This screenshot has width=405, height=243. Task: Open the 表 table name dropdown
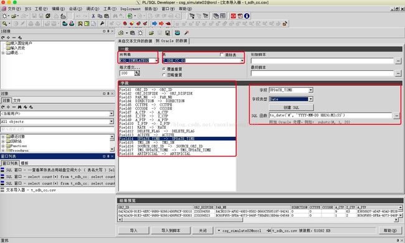click(x=242, y=60)
